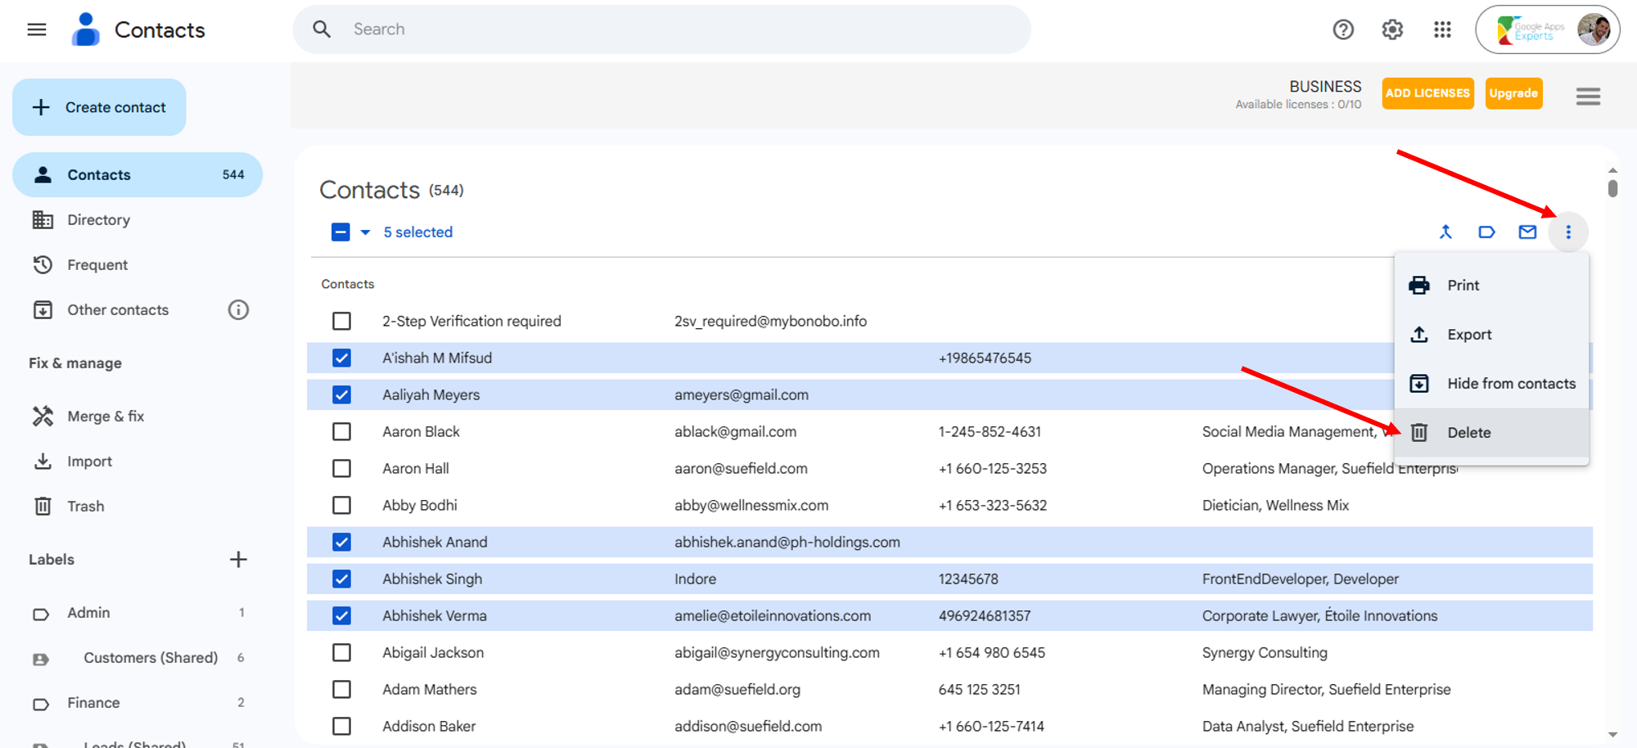
Task: Add a new label with plus icon
Action: pyautogui.click(x=238, y=560)
